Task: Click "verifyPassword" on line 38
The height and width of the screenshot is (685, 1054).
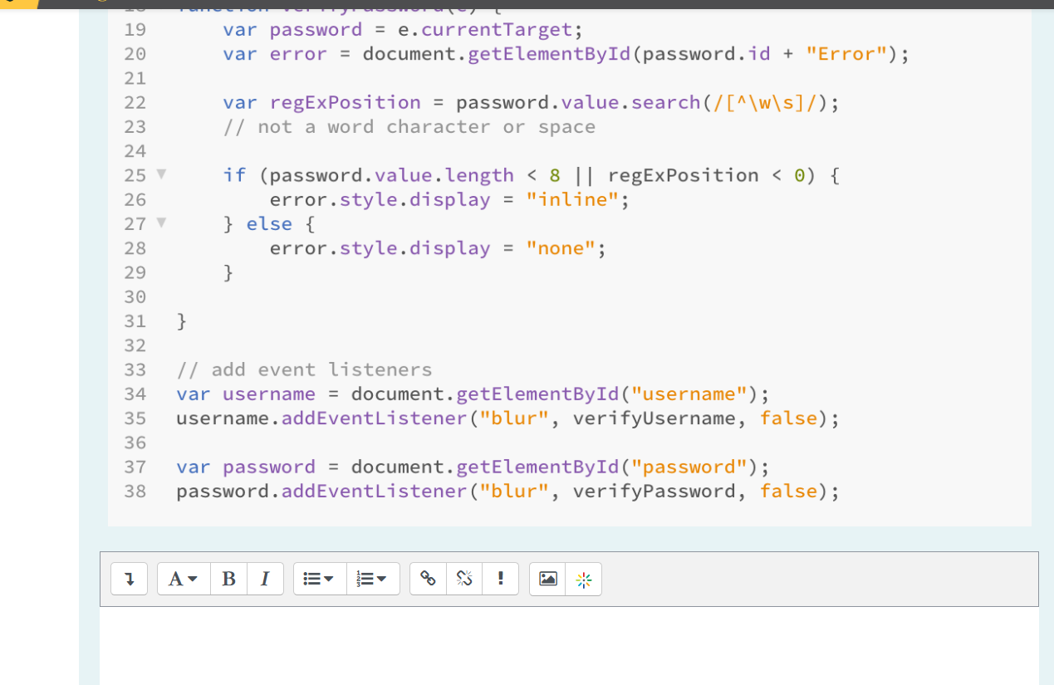Action: 654,491
